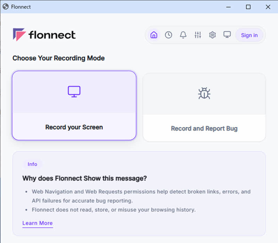Viewport: 278px width, 243px height.
Task: Open the Learn More link
Action: (x=38, y=223)
